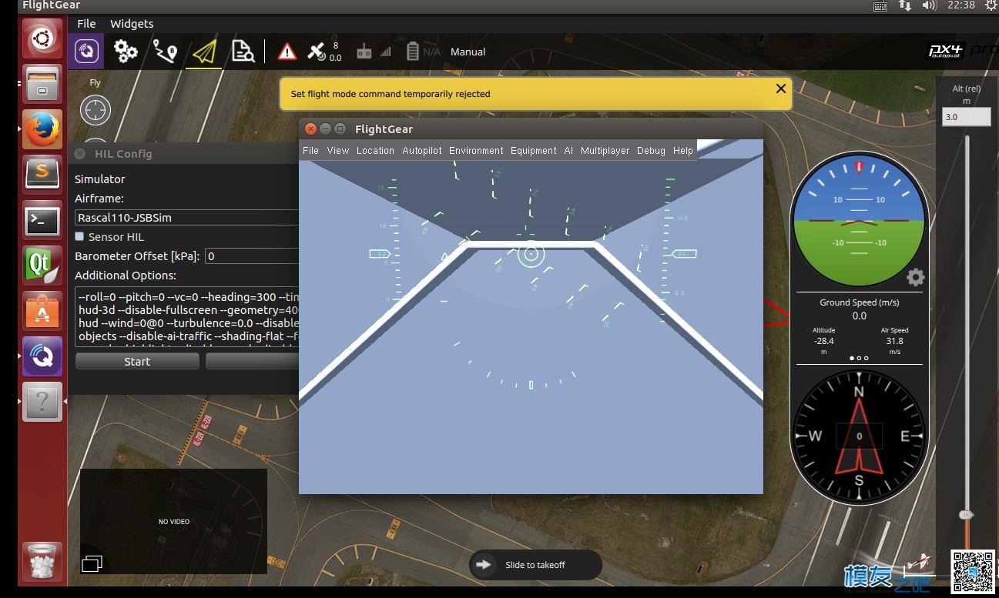Open QGroundControl Widgets menu
Viewport: 999px width, 598px height.
132,24
